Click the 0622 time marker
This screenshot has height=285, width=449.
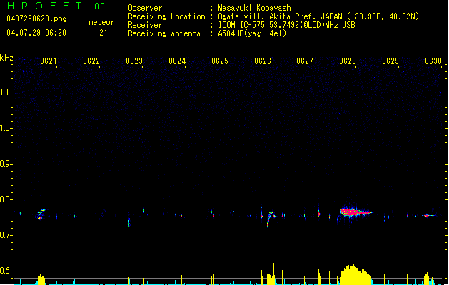[91, 61]
